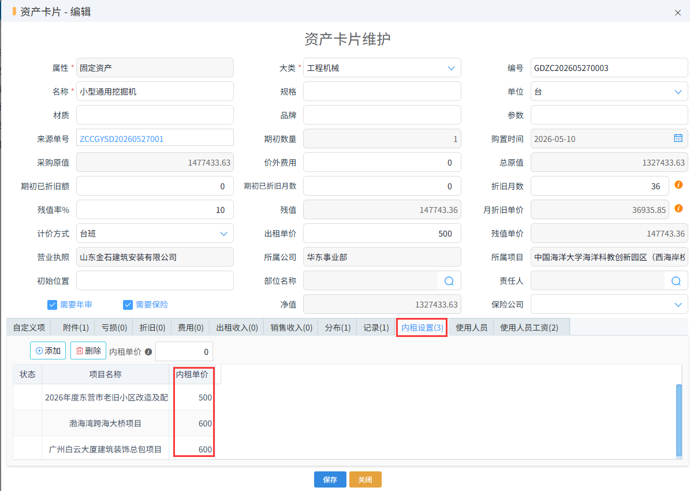Click the 编号 field GDZC202605270003
Image resolution: width=690 pixels, height=491 pixels.
coord(609,68)
